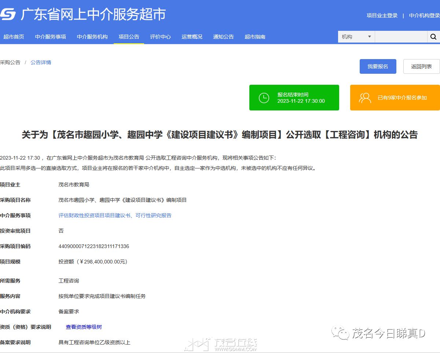The height and width of the screenshot is (353, 440).
Task: Click the site logo icon in header
Action: (8, 15)
